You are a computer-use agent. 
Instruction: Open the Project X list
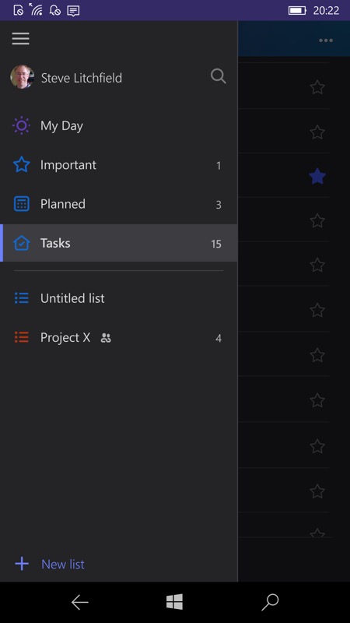(x=119, y=338)
